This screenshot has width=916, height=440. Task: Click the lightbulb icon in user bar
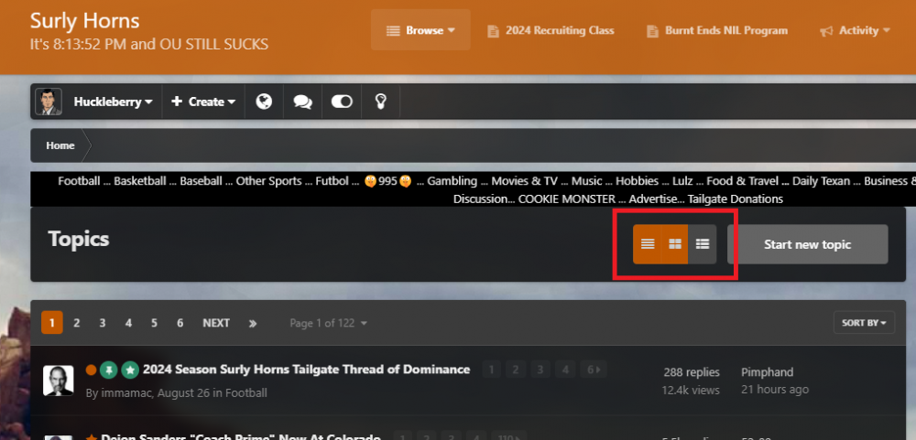(x=380, y=102)
